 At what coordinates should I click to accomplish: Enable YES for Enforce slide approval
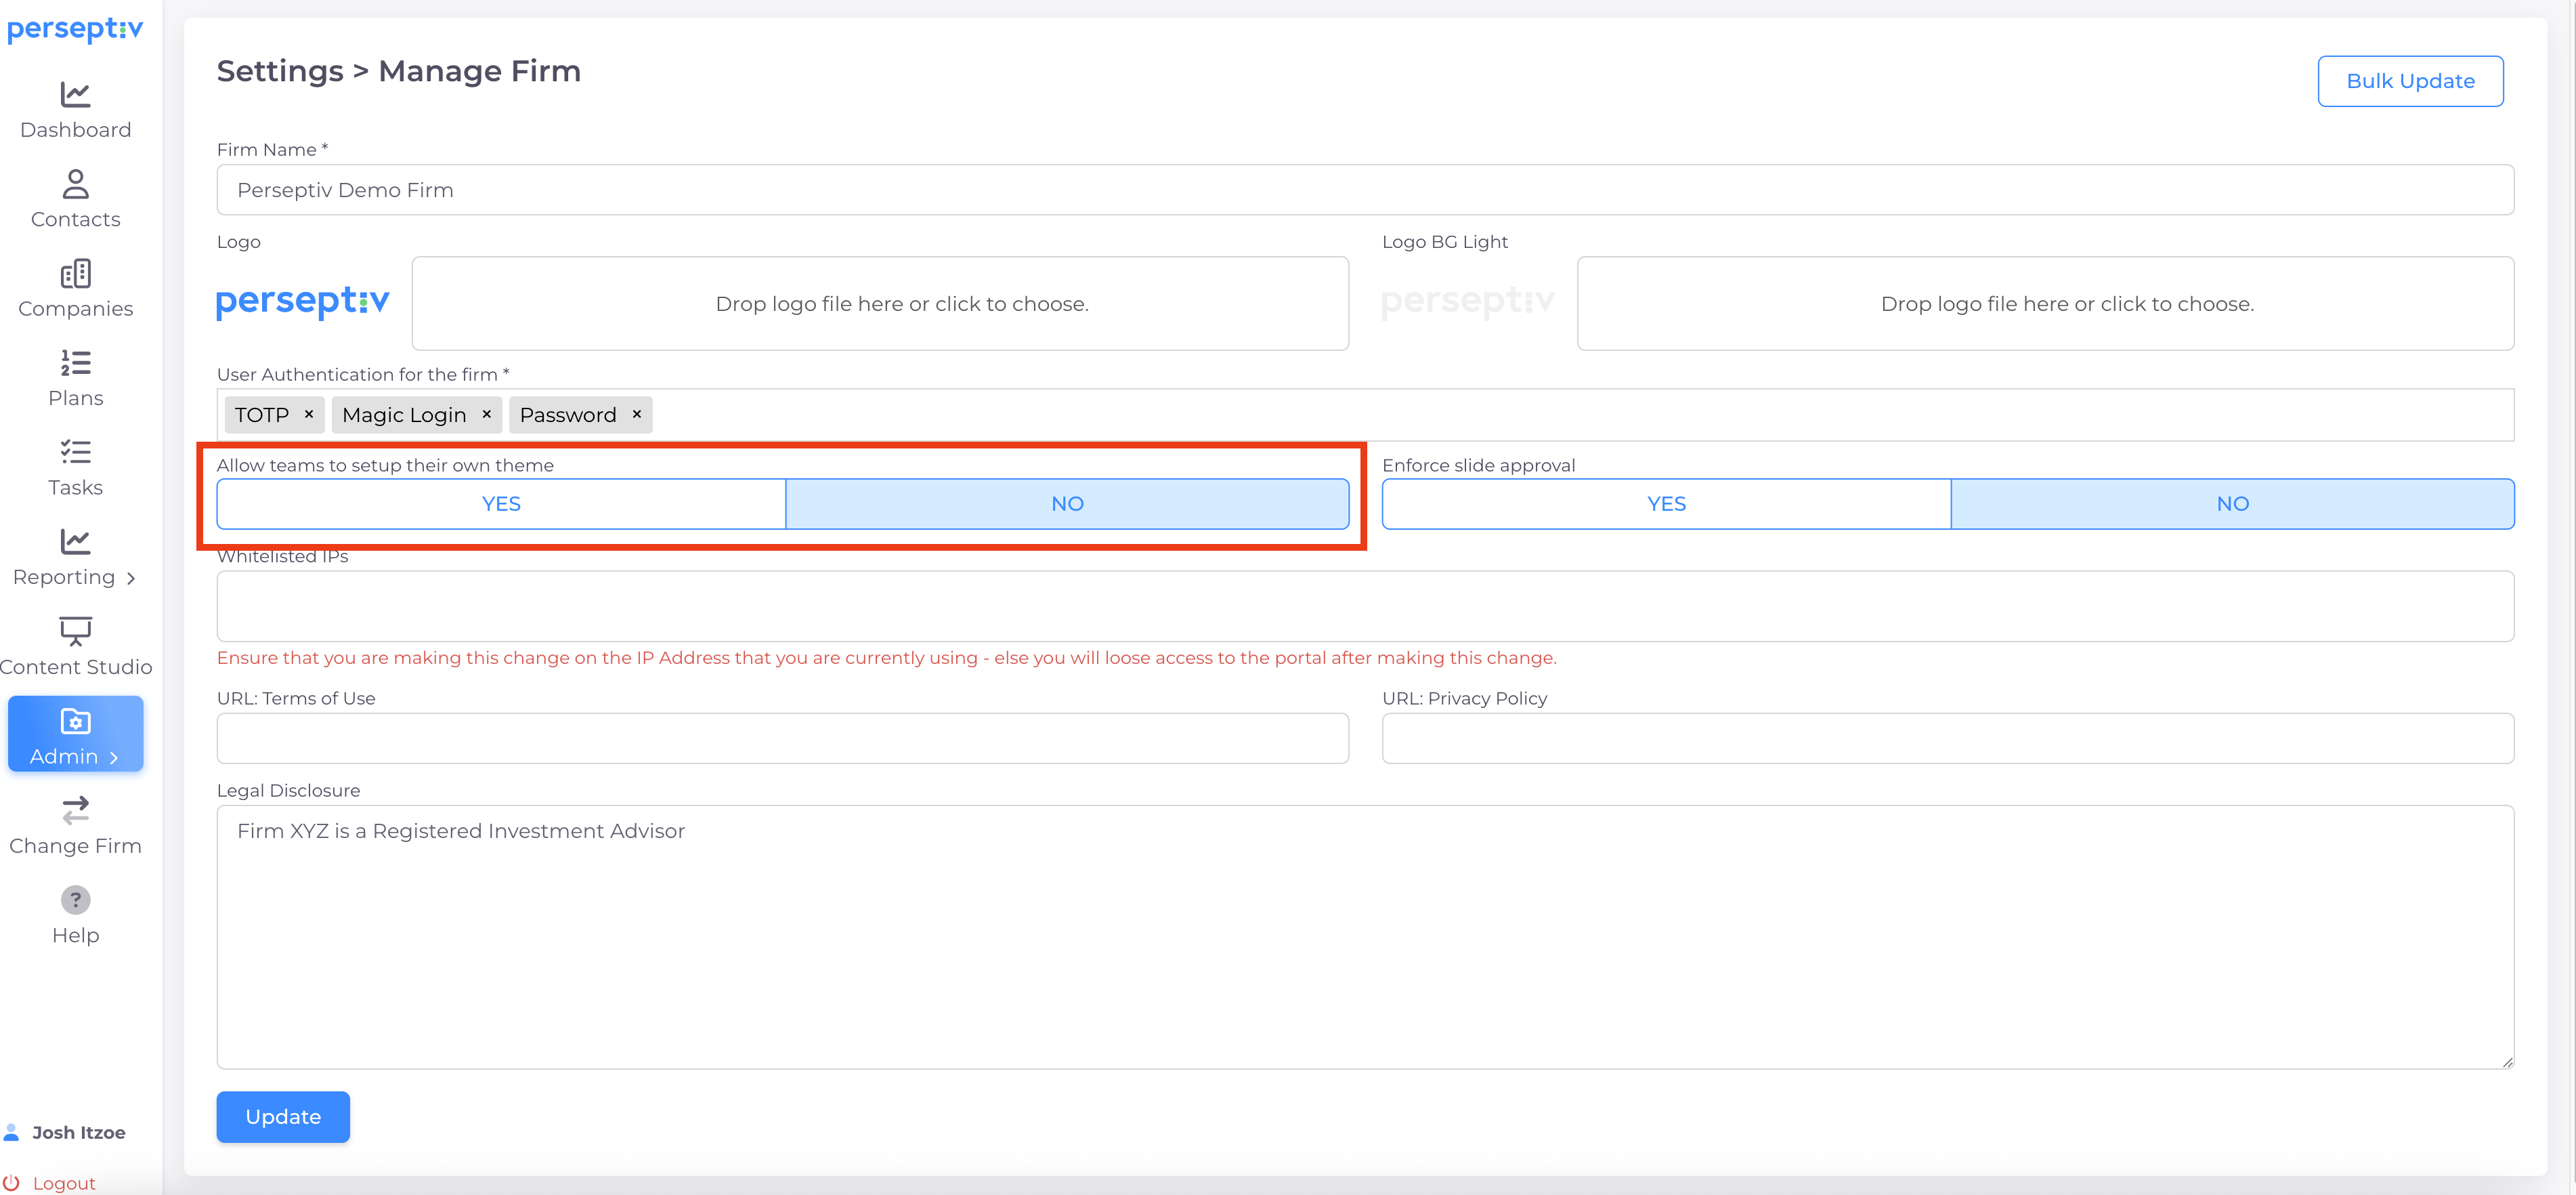coord(1666,504)
